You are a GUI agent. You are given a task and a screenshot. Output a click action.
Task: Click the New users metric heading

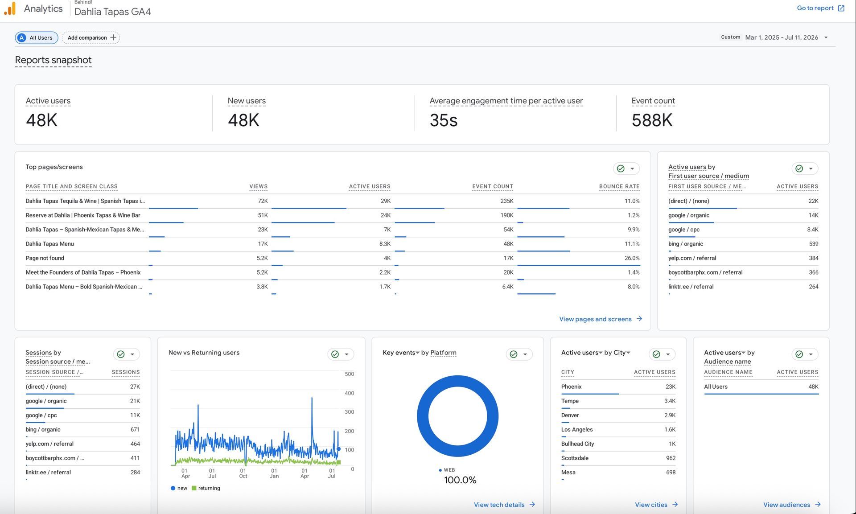click(x=247, y=101)
